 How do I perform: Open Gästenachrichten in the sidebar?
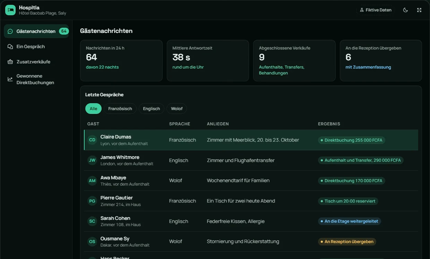36,31
